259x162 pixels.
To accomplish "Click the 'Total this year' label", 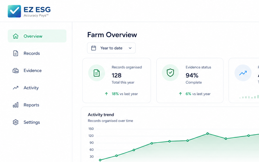I will point(123,82).
